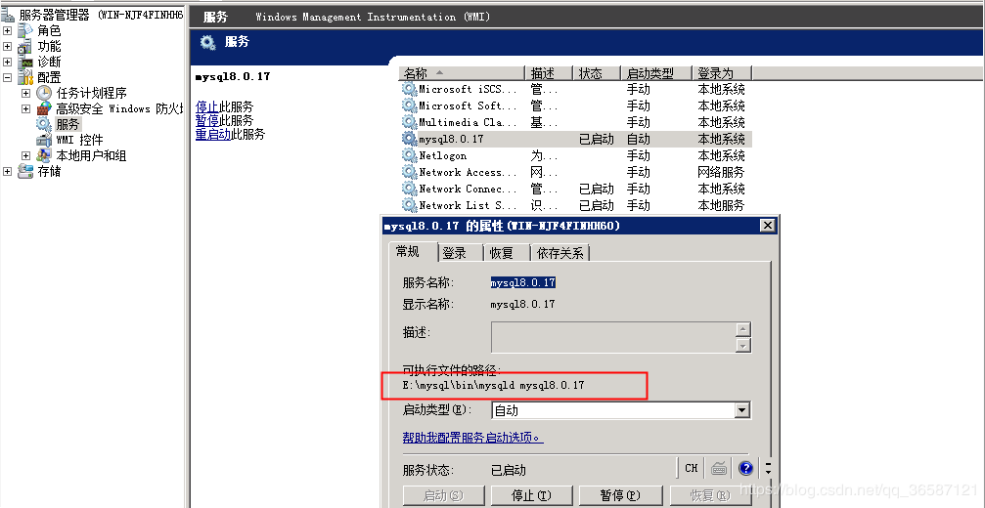This screenshot has height=508, width=985.
Task: Click the keyboard icon on language bar
Action: 719,468
